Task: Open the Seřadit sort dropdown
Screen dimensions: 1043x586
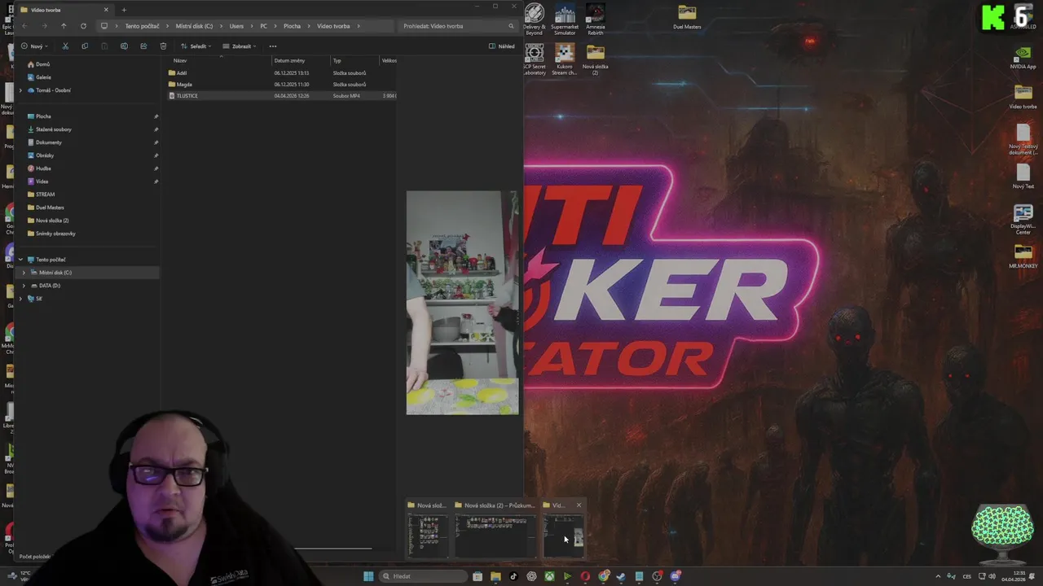Action: tap(196, 46)
